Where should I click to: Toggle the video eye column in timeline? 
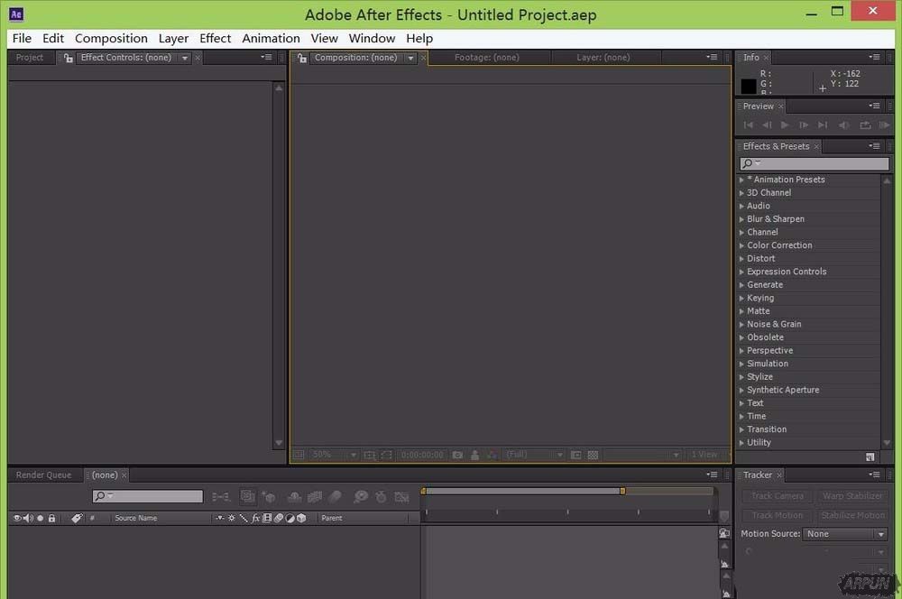click(17, 519)
